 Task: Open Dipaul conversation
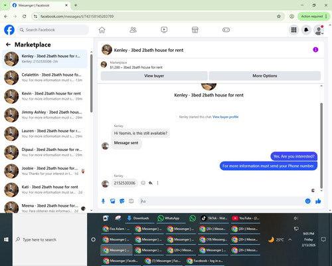click(45, 152)
